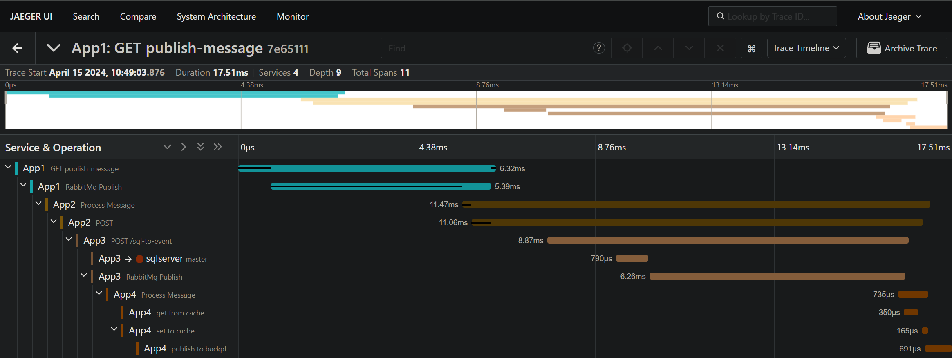The height and width of the screenshot is (358, 952).
Task: Clear the find search X icon
Action: pyautogui.click(x=720, y=48)
